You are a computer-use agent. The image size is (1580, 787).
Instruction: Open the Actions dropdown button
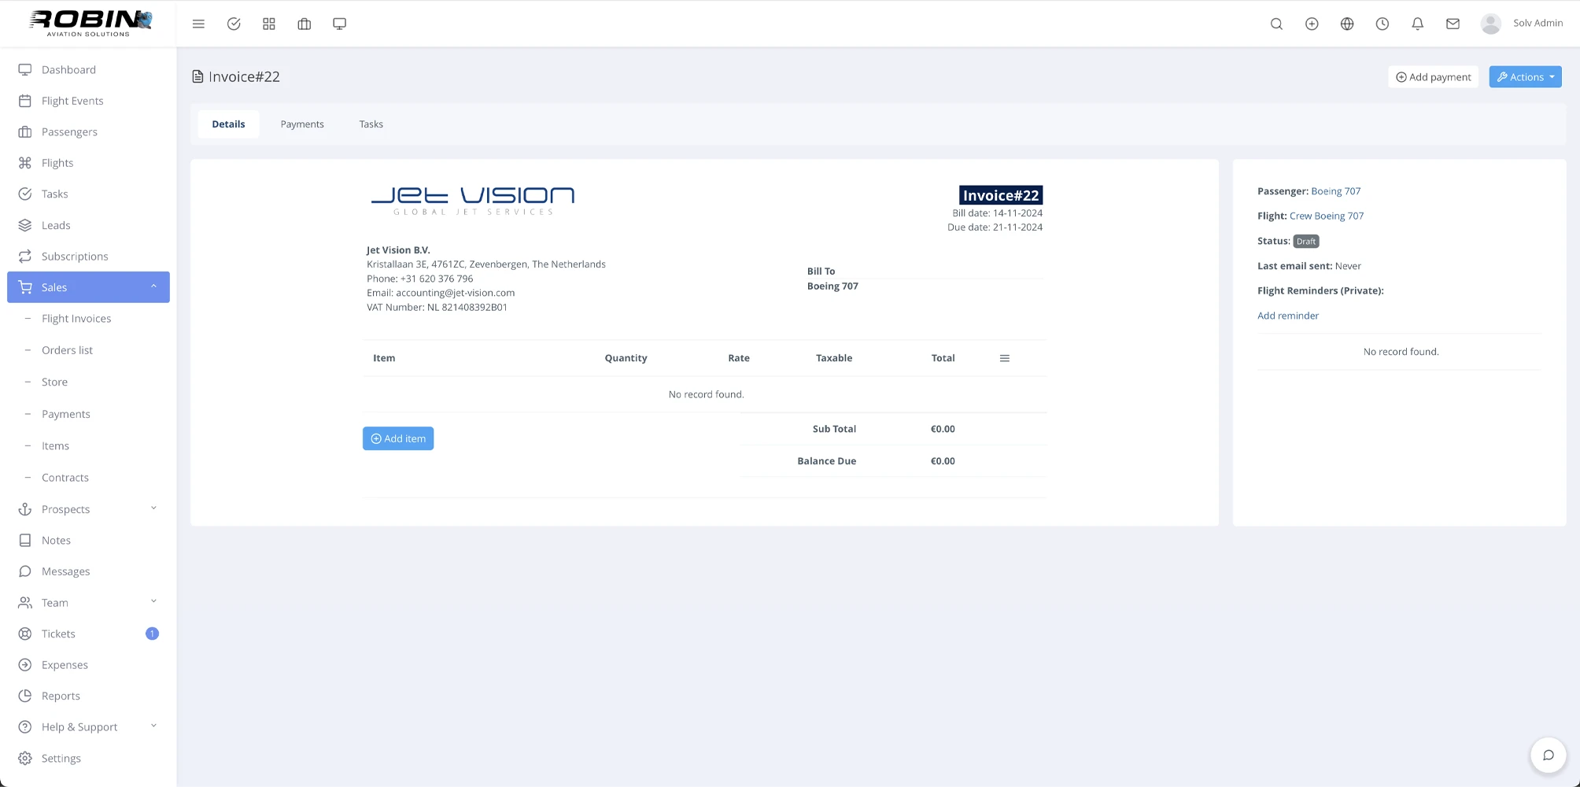coord(1525,77)
